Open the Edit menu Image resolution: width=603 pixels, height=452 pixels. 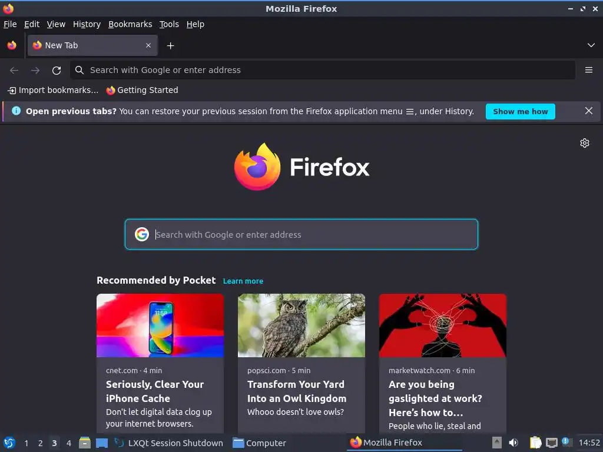[32, 24]
